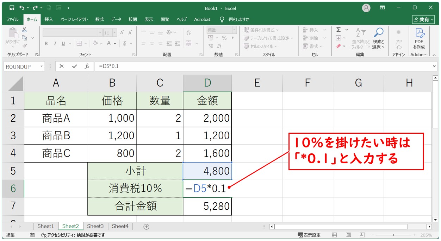Confirm formula entry with checkmark icon
Viewport: 441px width, 241px height.
pos(74,66)
